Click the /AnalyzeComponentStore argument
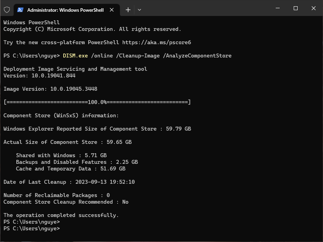 click(x=197, y=56)
